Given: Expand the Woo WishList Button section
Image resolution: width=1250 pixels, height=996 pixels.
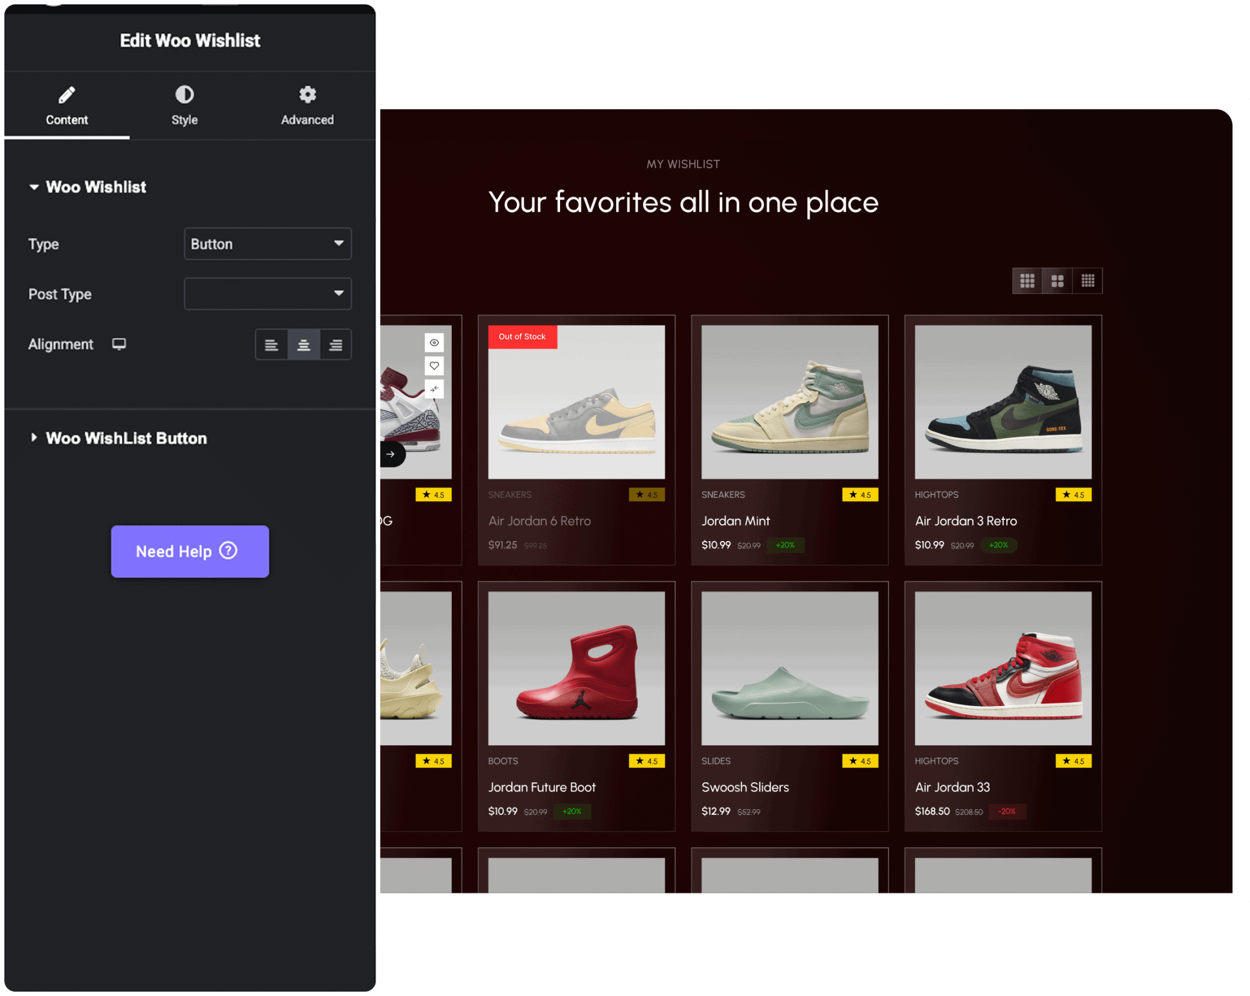Looking at the screenshot, I should tap(126, 438).
